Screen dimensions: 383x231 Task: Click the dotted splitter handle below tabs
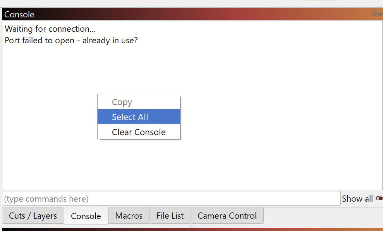coord(193,226)
